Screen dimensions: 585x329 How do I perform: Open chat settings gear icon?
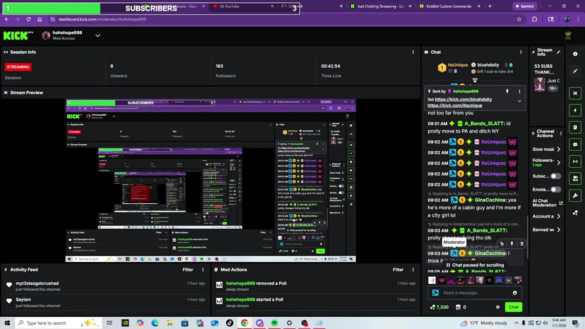click(498, 307)
